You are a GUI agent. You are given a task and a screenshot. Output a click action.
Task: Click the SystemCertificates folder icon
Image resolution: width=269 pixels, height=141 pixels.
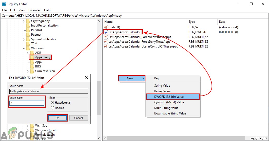(28, 39)
